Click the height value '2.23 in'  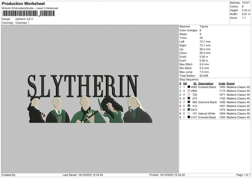point(246,10)
